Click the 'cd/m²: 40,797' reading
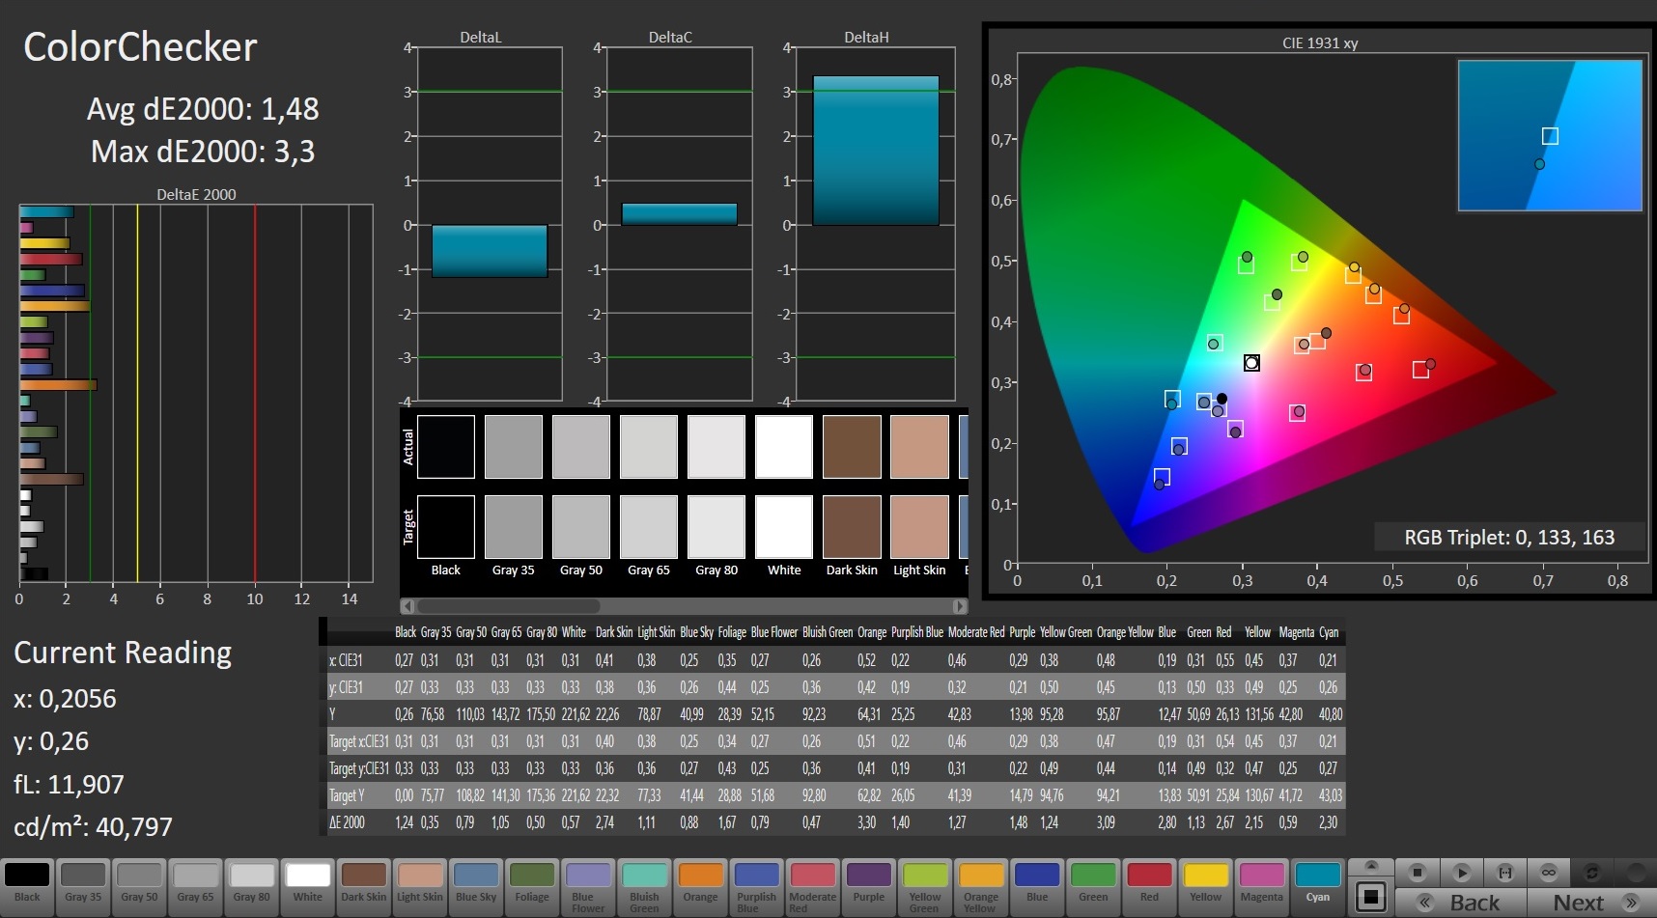 (x=93, y=827)
